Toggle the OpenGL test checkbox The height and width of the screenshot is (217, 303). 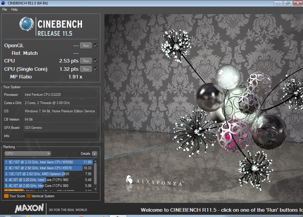(96, 45)
